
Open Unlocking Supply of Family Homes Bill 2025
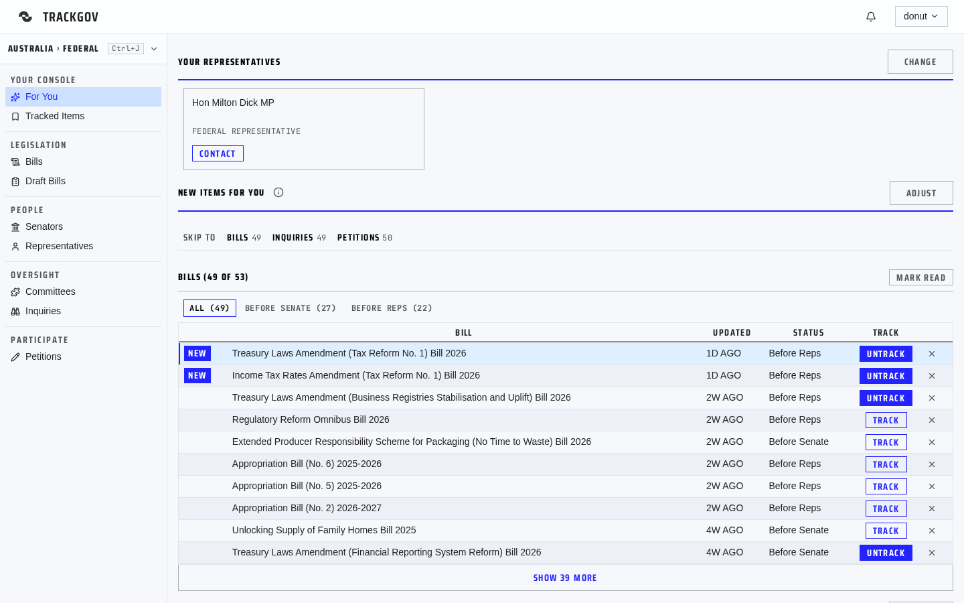(324, 530)
